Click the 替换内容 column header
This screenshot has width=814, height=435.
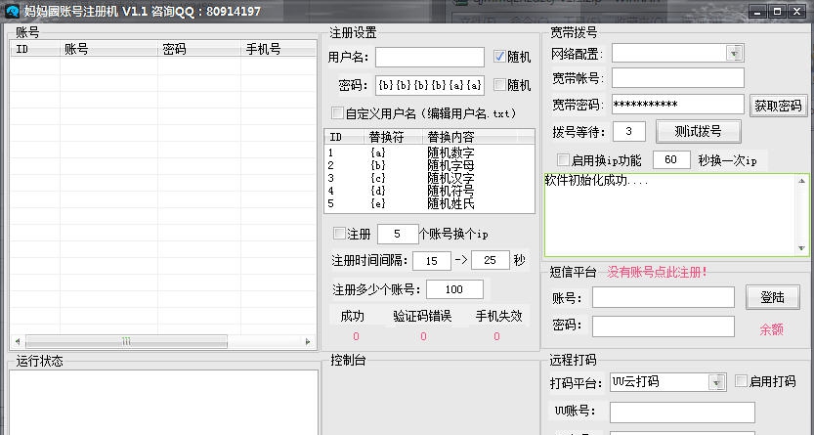point(470,137)
